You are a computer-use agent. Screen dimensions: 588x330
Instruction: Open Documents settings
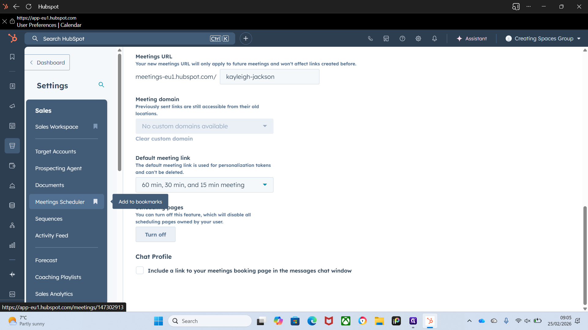coord(50,185)
